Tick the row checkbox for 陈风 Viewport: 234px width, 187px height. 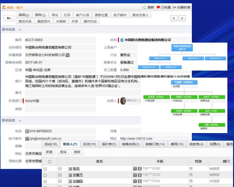[x=45, y=169]
